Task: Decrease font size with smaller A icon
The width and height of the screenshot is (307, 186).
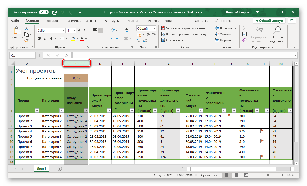Action: tap(85, 30)
